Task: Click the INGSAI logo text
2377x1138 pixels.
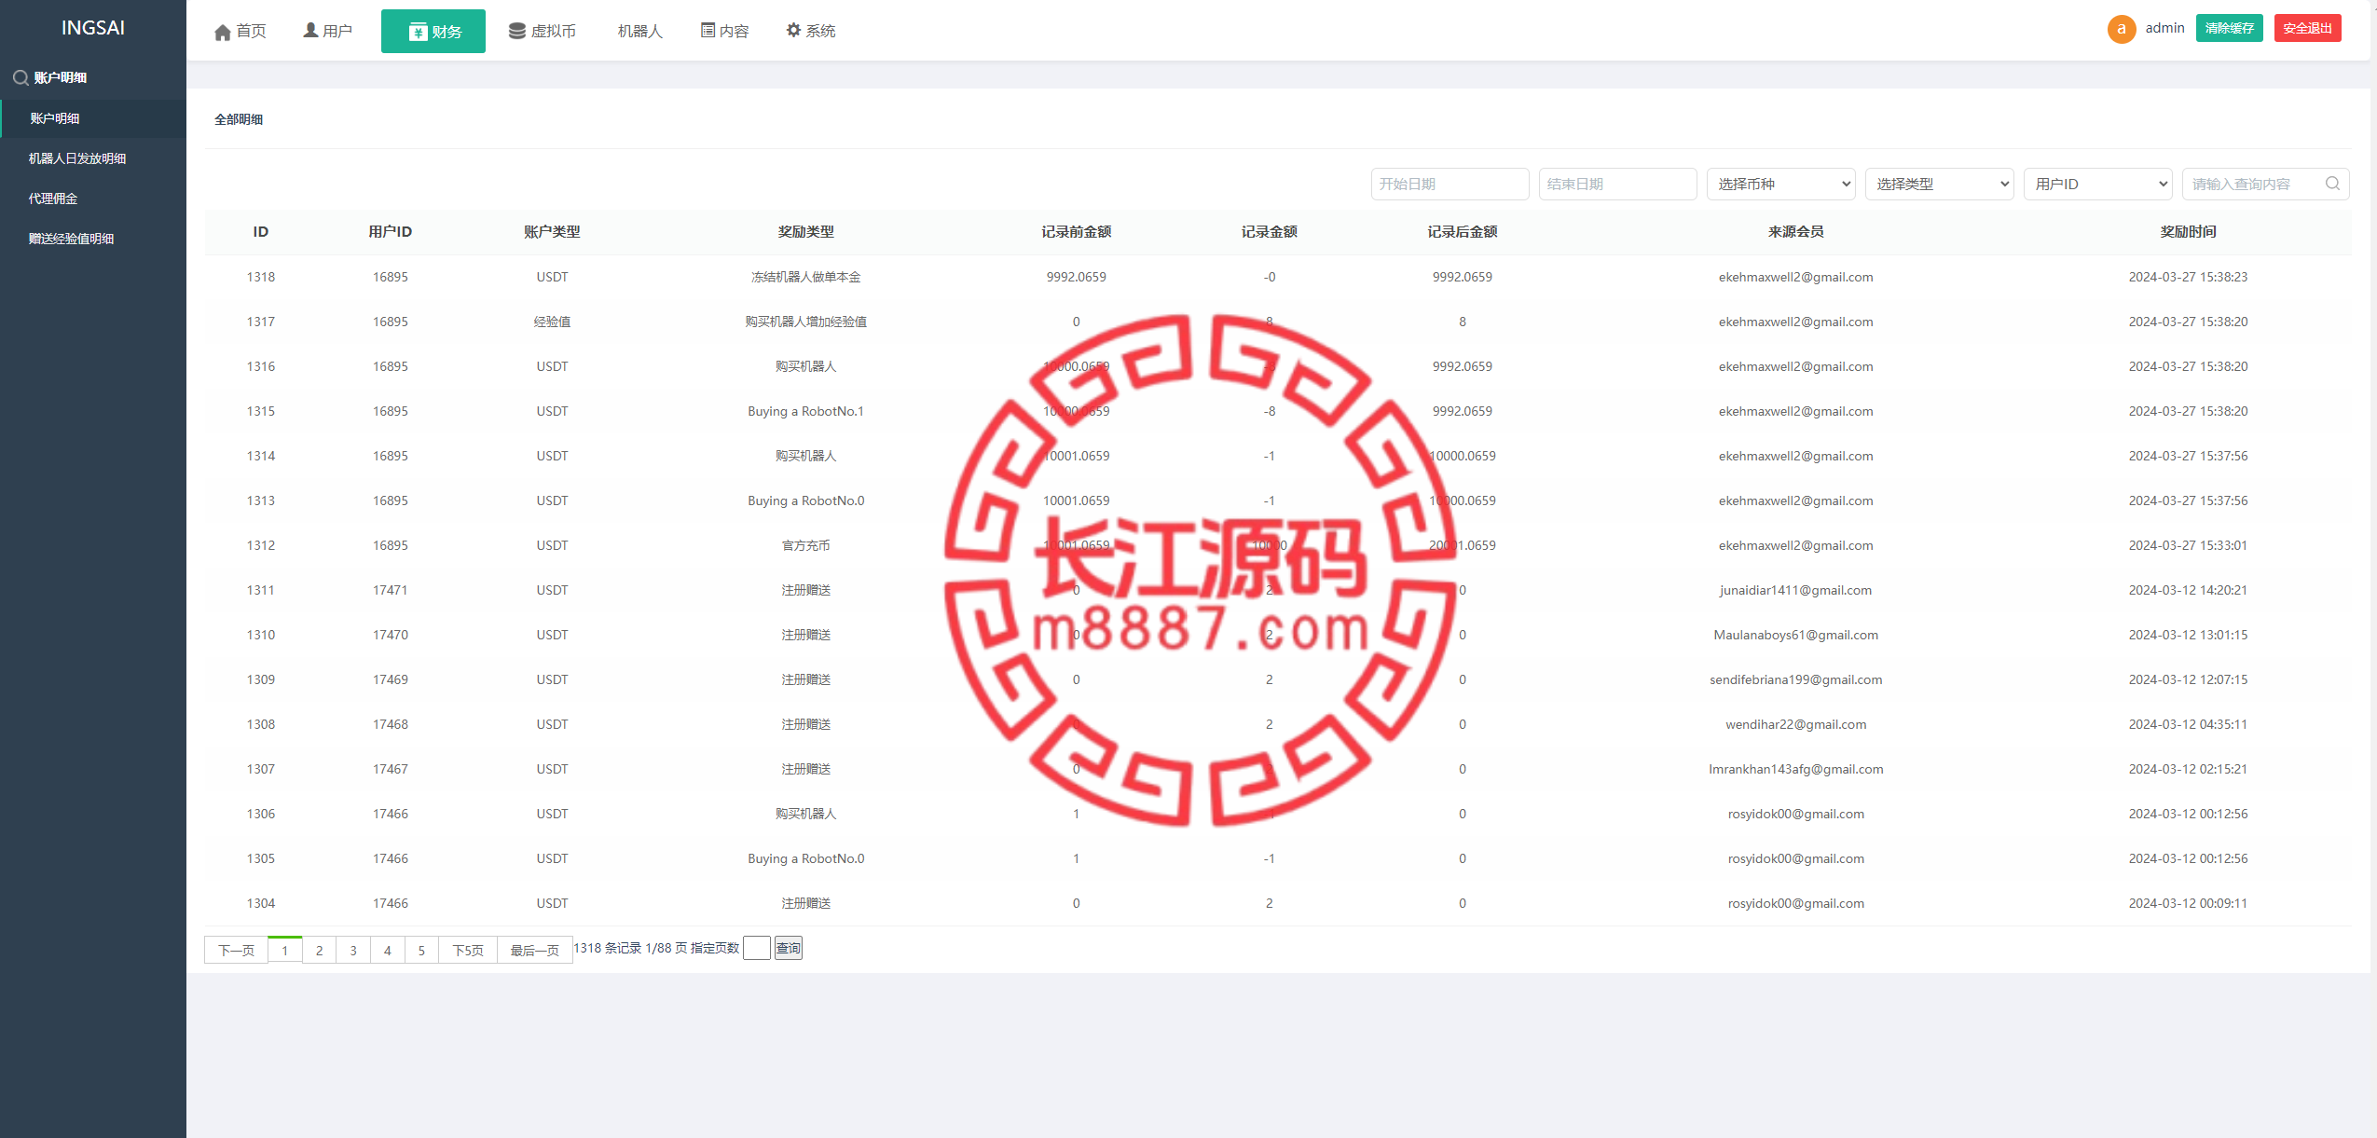Action: point(93,28)
